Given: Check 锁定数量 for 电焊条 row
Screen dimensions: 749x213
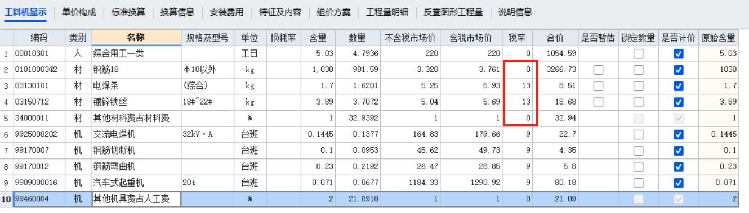Looking at the screenshot, I should pos(638,86).
